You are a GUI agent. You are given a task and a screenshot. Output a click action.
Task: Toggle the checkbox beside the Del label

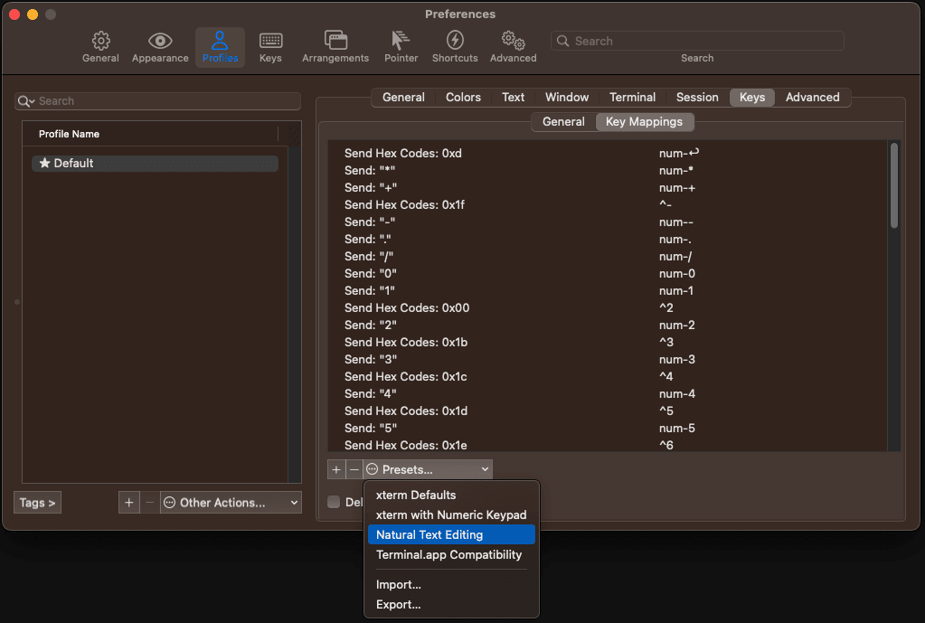point(334,502)
